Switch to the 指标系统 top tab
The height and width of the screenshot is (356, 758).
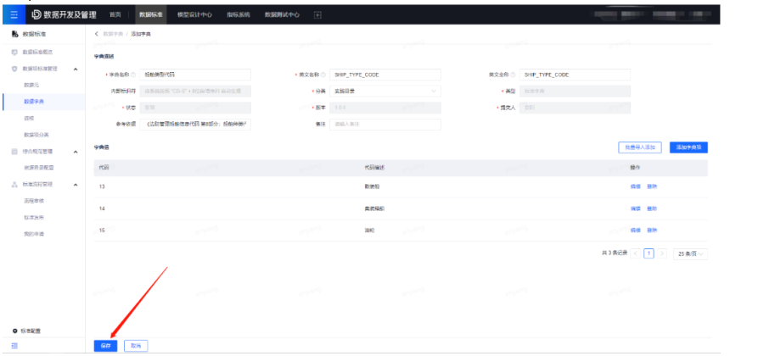(239, 15)
